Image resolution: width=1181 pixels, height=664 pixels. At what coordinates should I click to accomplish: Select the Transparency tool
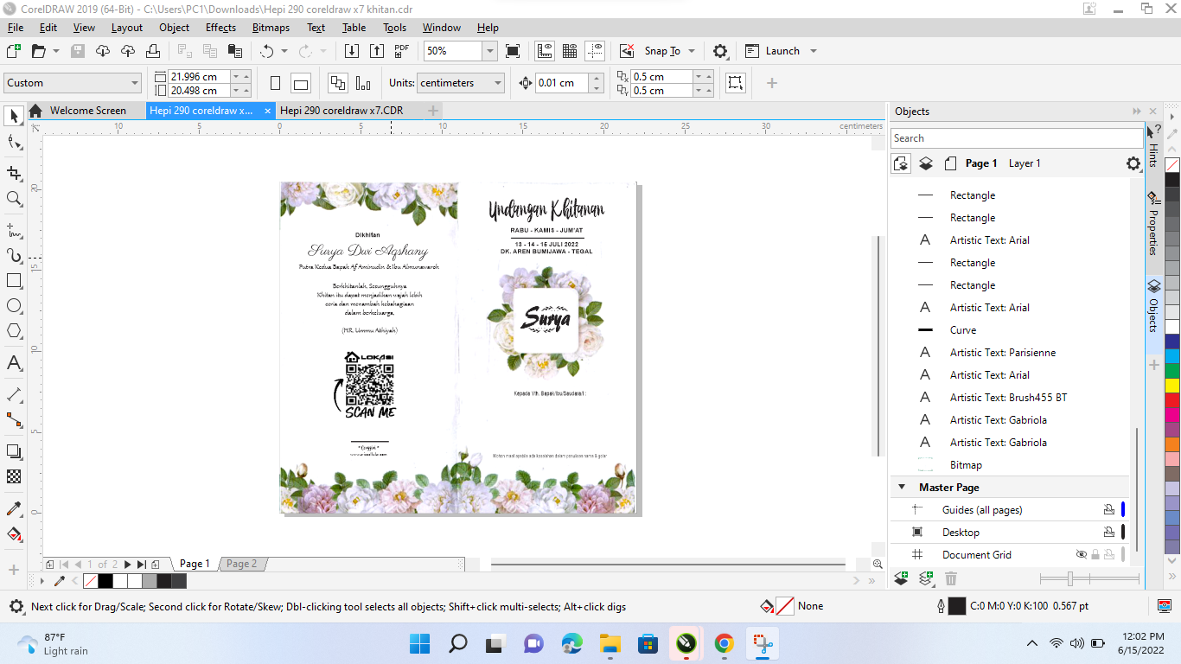14,476
